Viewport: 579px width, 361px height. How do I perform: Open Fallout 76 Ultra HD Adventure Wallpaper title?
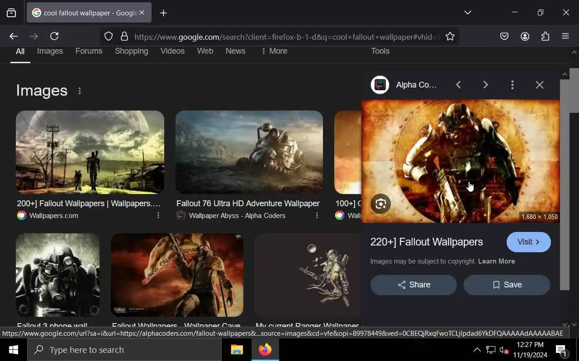point(248,204)
